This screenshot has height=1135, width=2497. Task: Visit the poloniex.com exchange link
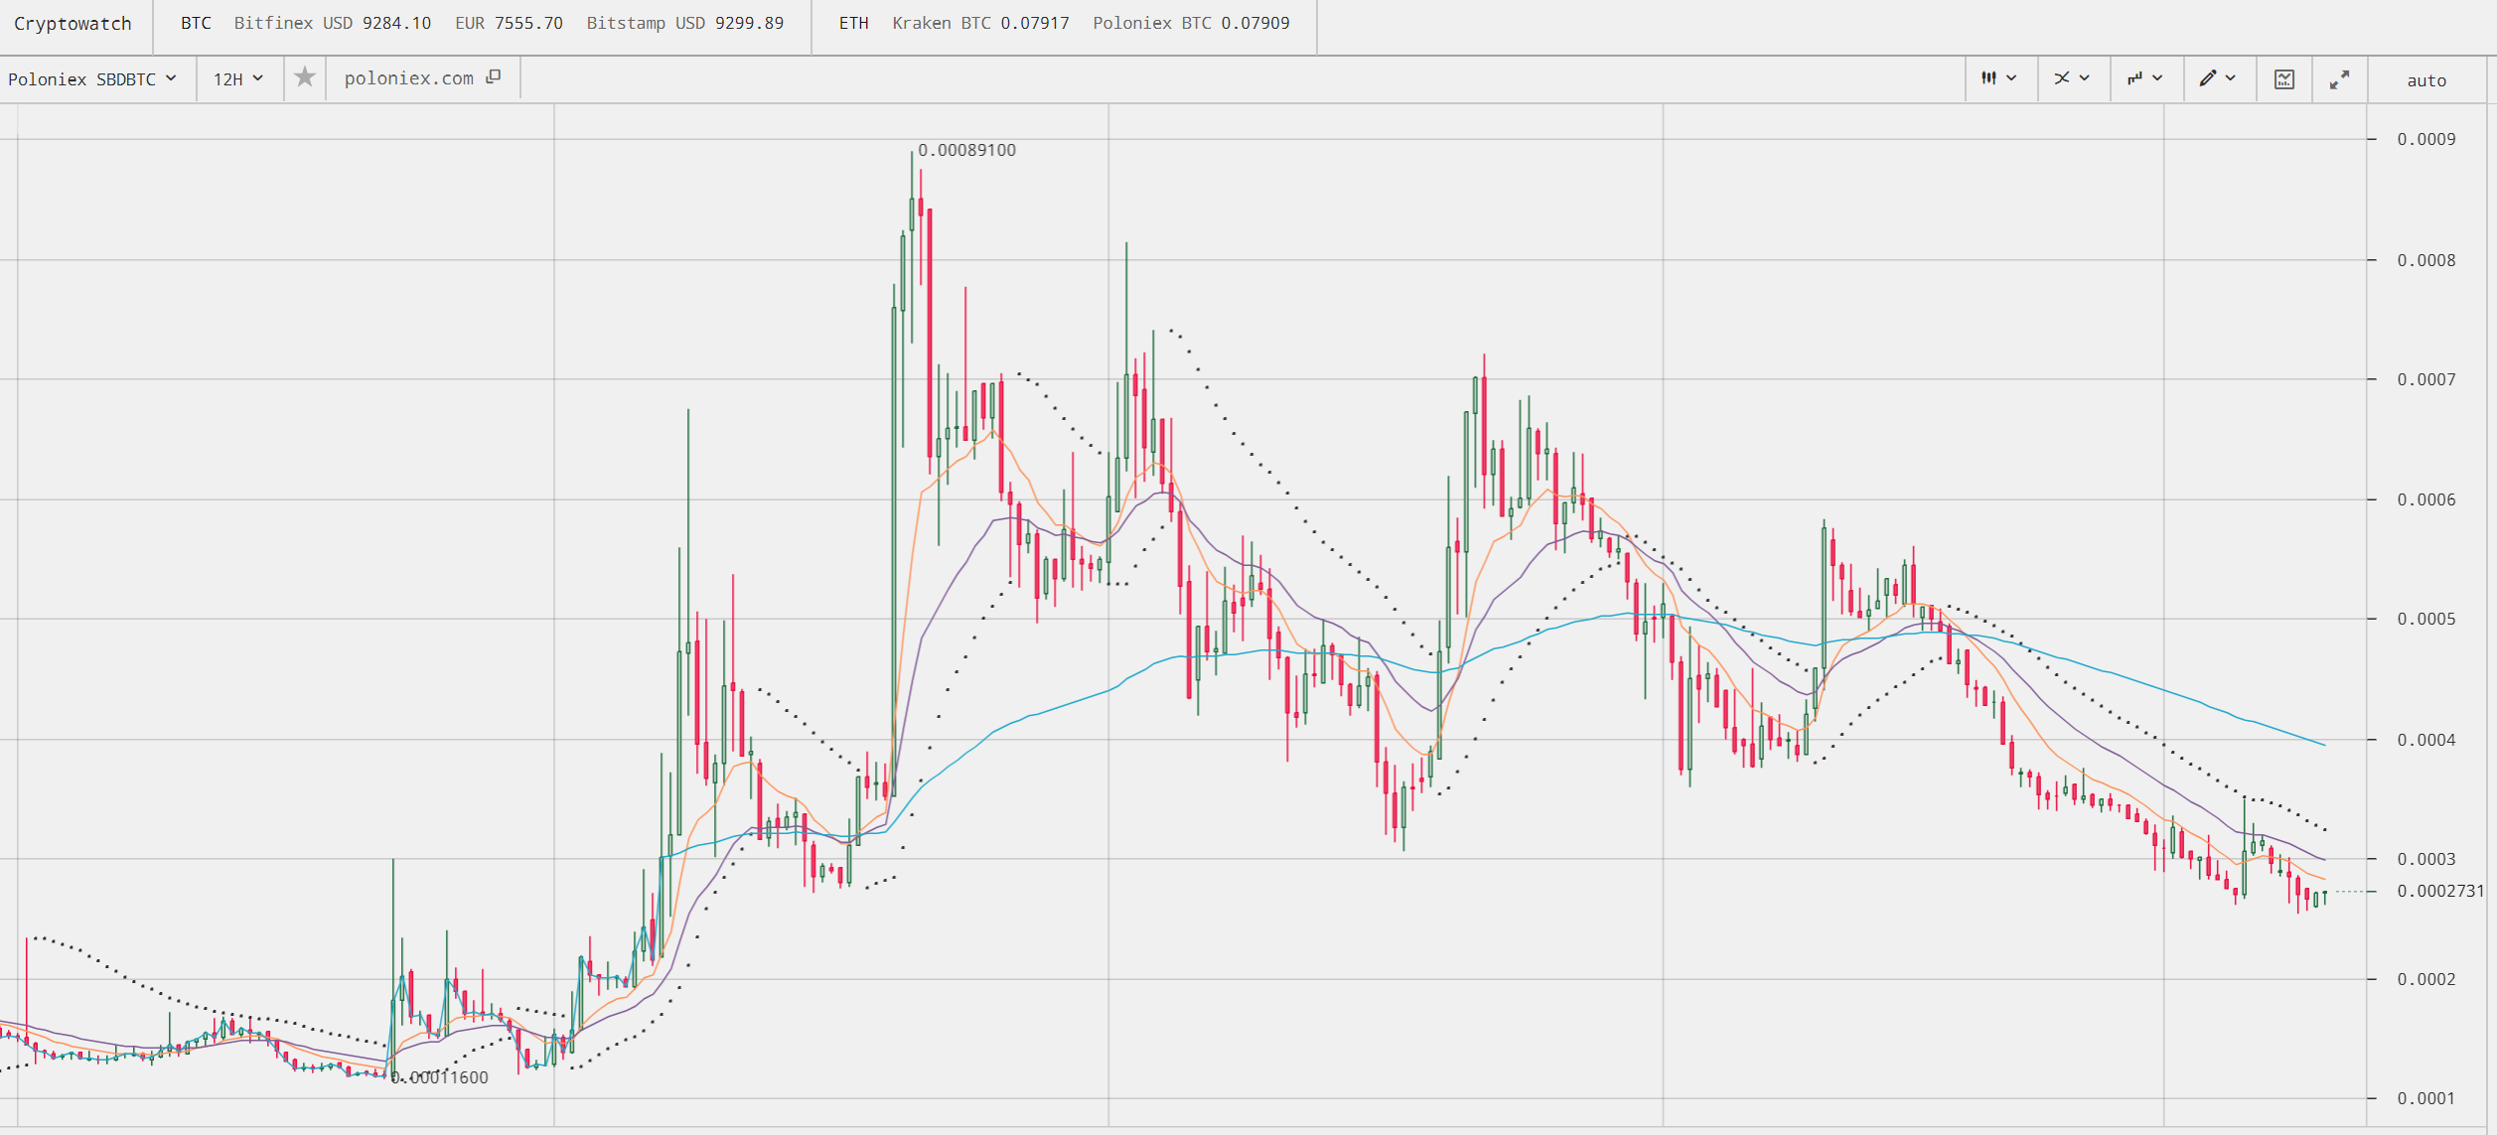(422, 78)
